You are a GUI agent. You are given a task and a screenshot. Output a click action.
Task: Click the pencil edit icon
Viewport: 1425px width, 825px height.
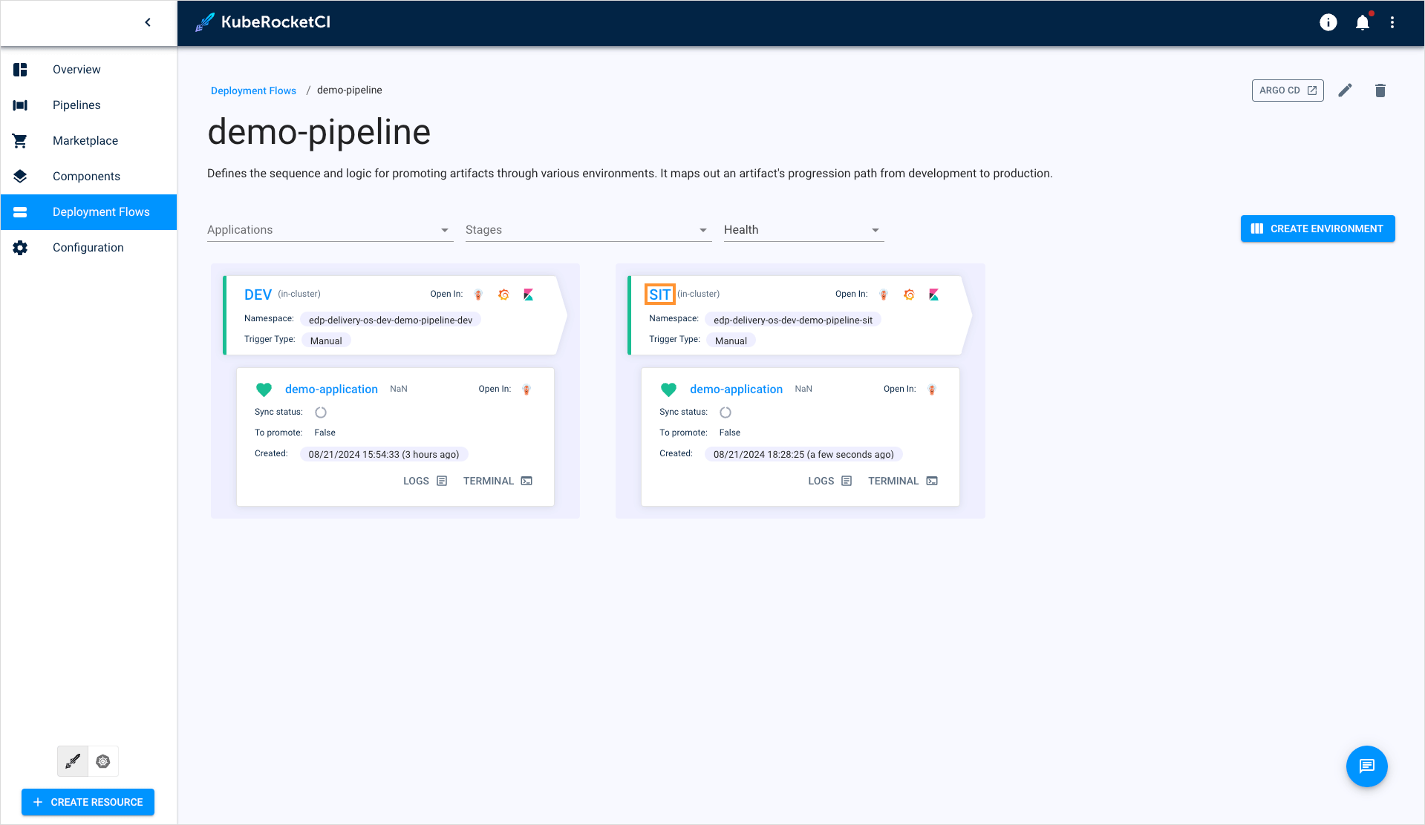click(1345, 91)
